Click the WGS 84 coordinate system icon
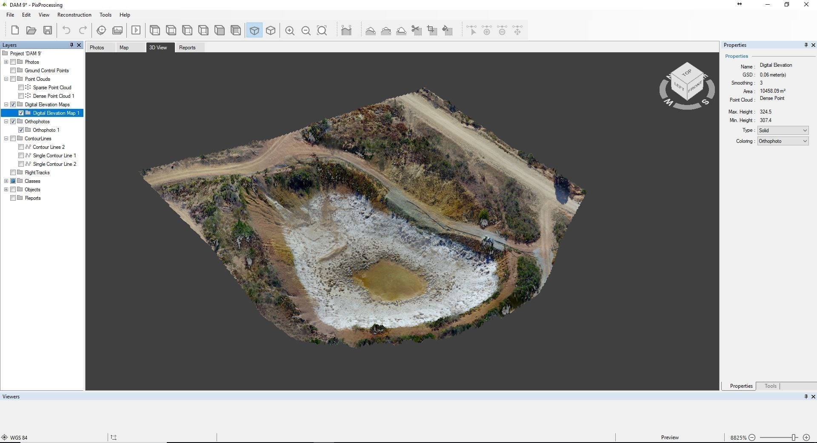The width and height of the screenshot is (817, 443). click(4, 437)
